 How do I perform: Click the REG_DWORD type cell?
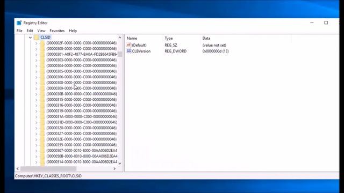[176, 51]
